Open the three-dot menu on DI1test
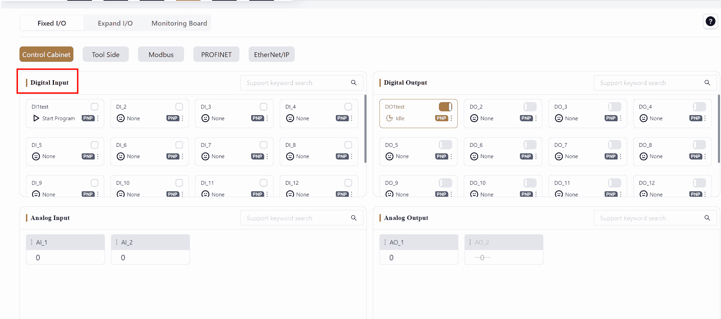The width and height of the screenshot is (721, 319). pyautogui.click(x=98, y=118)
